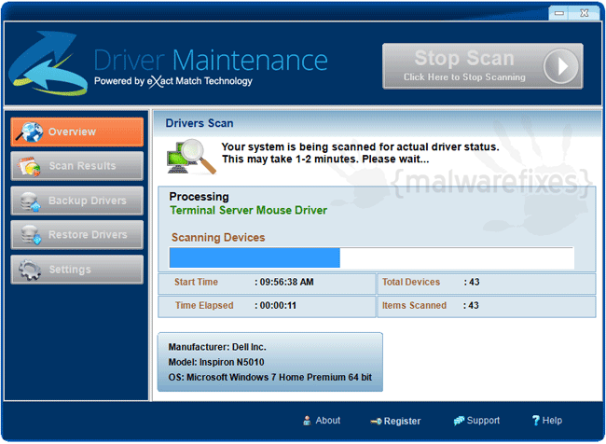Screen dimensions: 606x444
Task: Select the Drivers Scan heading
Action: click(200, 123)
